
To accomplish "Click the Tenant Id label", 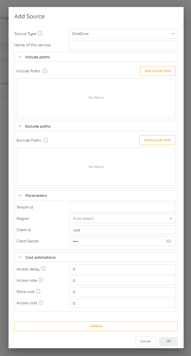I will (25, 207).
